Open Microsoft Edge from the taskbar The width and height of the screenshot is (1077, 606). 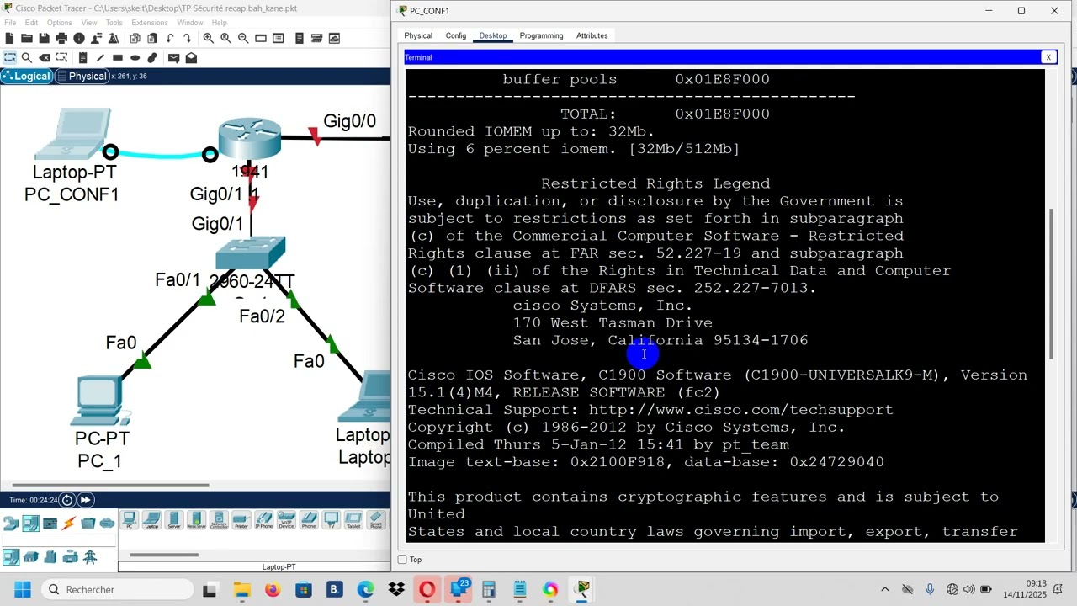(x=365, y=589)
